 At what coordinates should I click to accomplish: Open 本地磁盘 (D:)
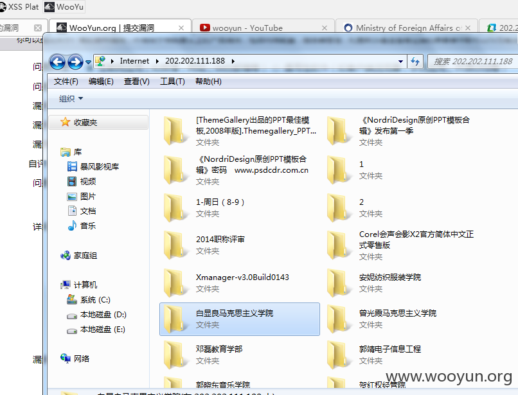[x=103, y=315]
